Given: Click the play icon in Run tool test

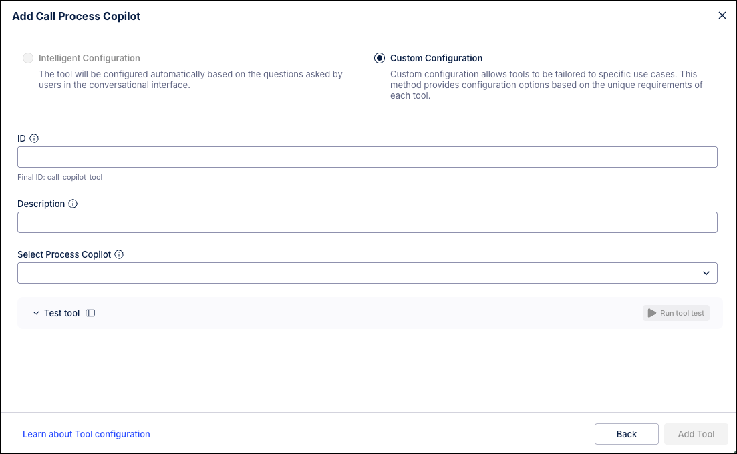Looking at the screenshot, I should coord(652,313).
